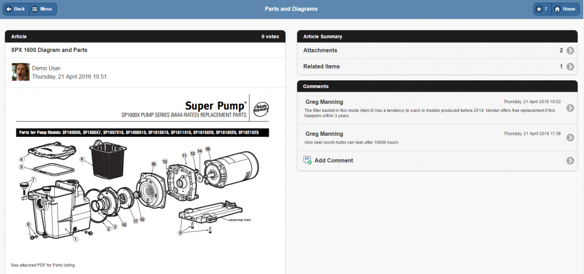Click the article date Thursday, 21 April 2016 10:51
The height and width of the screenshot is (274, 584).
tap(69, 76)
